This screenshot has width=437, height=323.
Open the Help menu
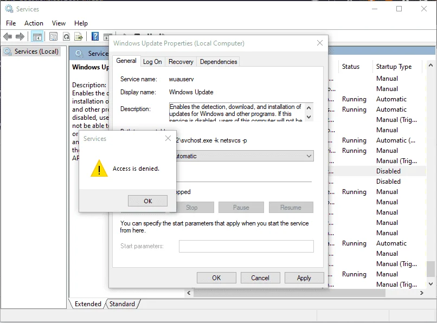click(x=81, y=23)
